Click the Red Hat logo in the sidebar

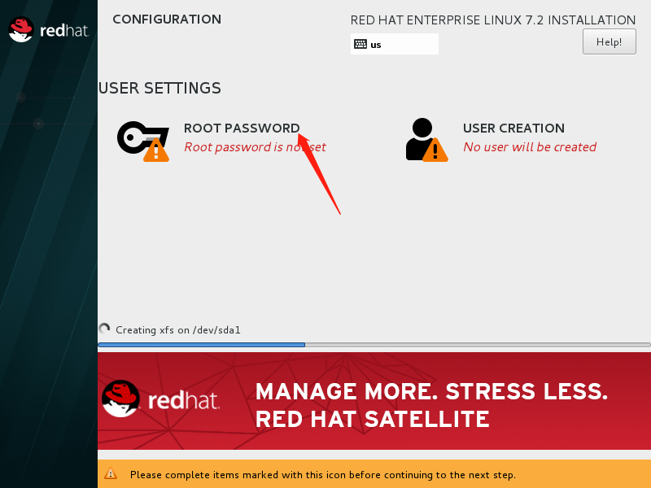[49, 30]
